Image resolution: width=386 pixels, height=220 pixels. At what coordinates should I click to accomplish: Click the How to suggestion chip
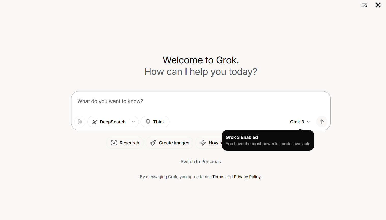[209, 143]
